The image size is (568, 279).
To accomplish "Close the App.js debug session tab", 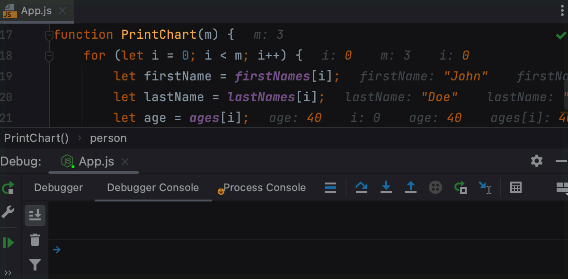I will (x=125, y=162).
